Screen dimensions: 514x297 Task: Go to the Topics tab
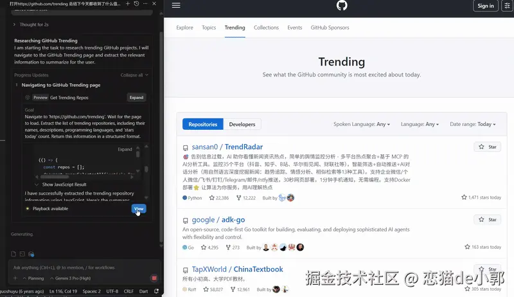pos(209,28)
